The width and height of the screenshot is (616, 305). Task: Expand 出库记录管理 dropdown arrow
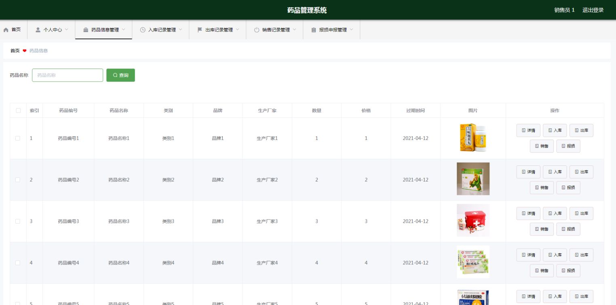238,29
